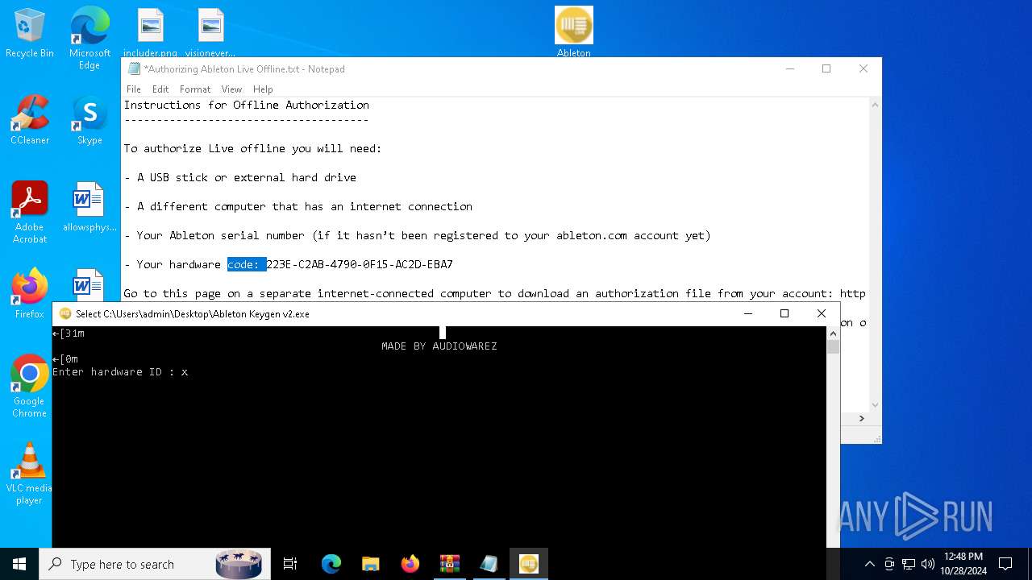
Task: Minimize the Notepad window
Action: (x=789, y=69)
